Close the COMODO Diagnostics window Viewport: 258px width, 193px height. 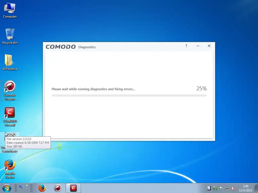tap(209, 46)
